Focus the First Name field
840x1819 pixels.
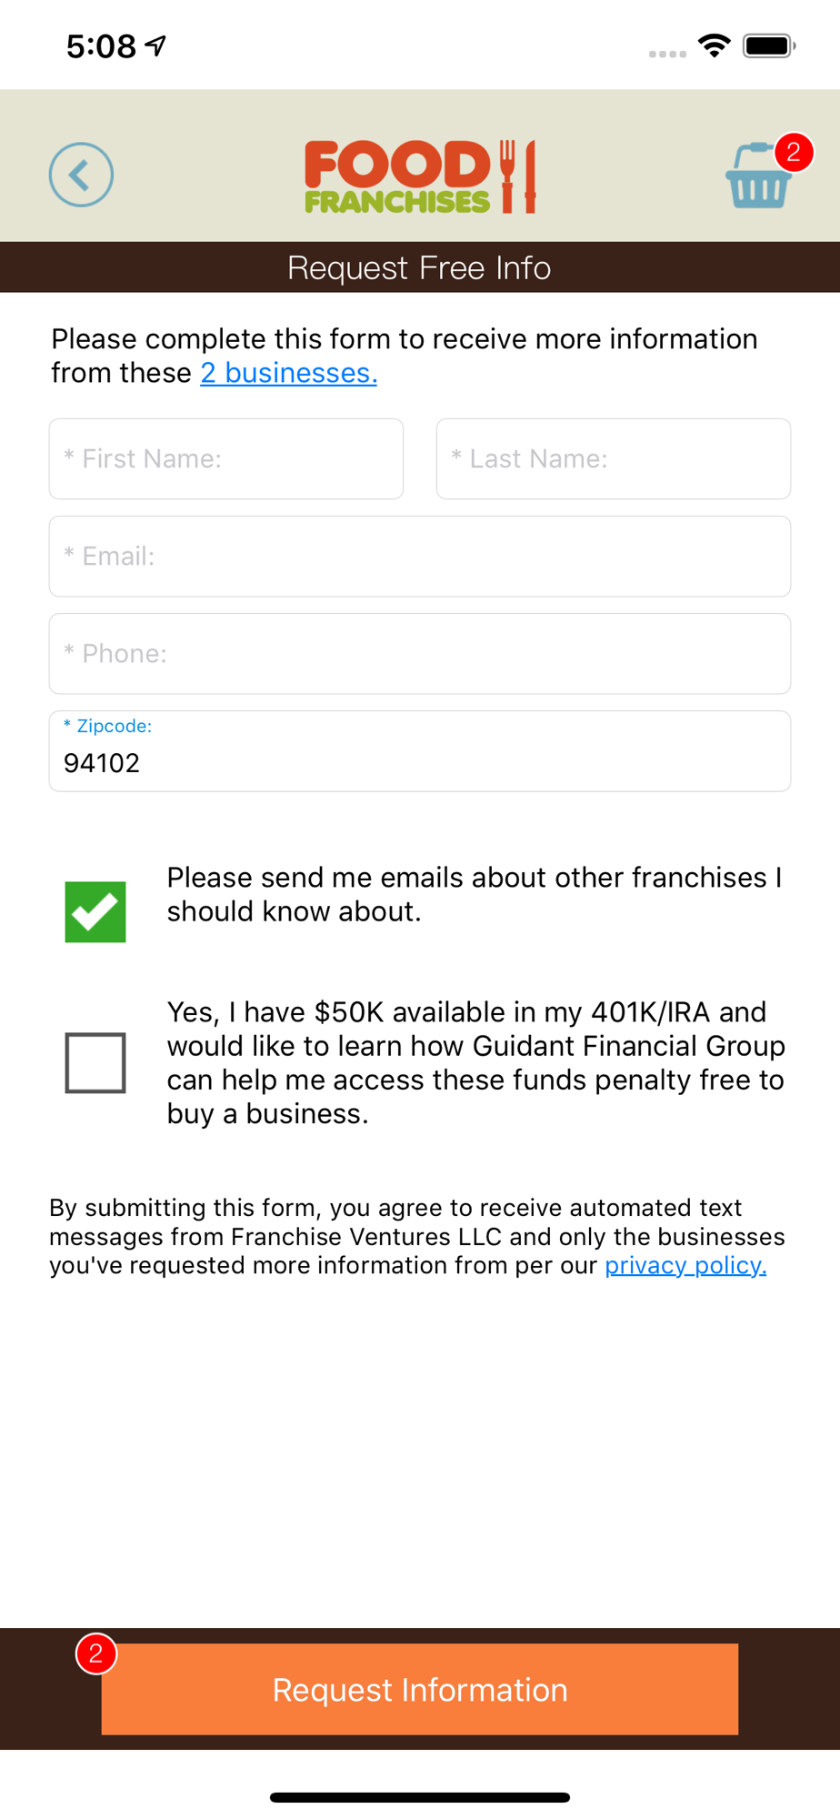coord(226,458)
